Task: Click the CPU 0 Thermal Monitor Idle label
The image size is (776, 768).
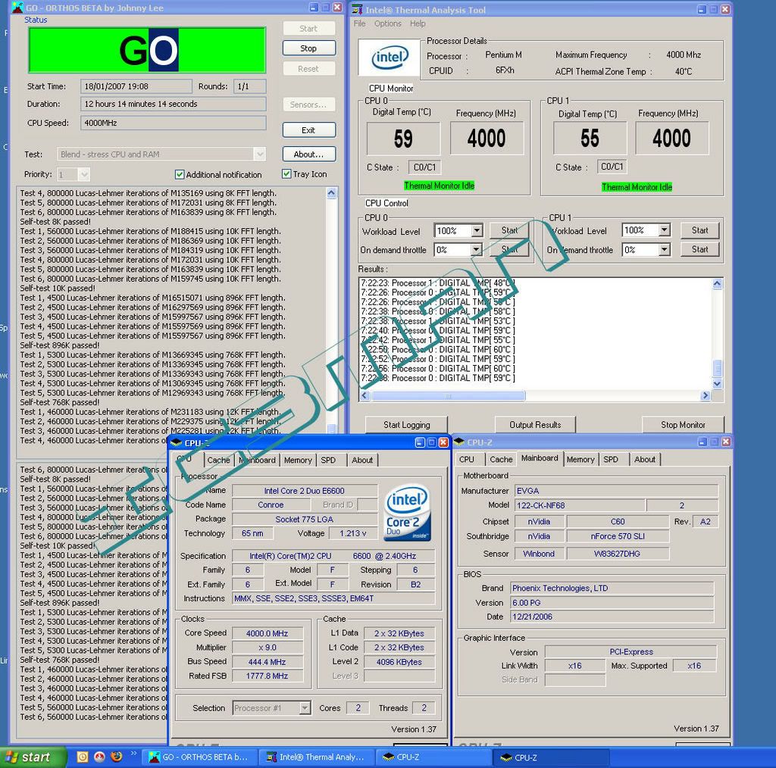Action: (x=440, y=186)
